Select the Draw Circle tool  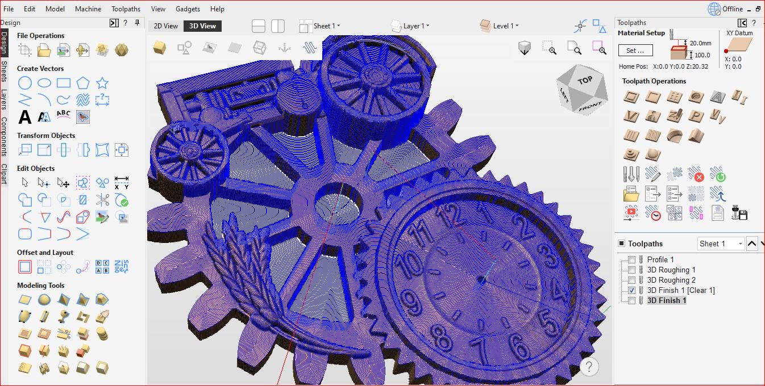[x=24, y=83]
